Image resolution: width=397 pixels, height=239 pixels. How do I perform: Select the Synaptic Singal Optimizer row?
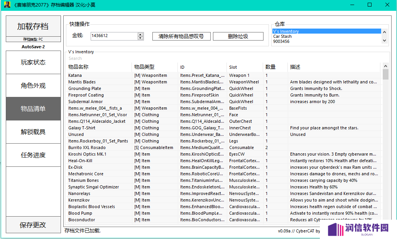coord(223,187)
